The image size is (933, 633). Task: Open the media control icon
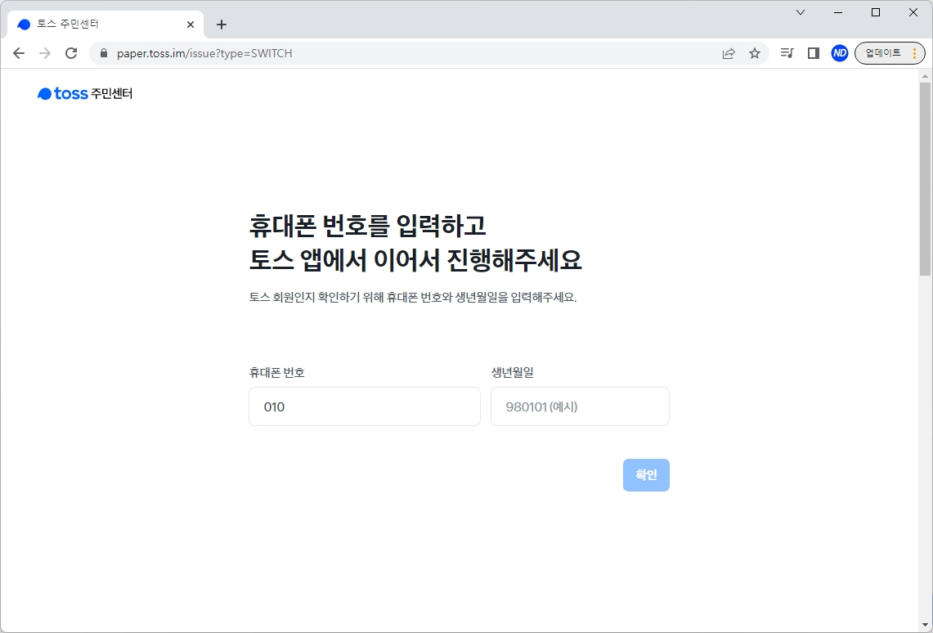point(787,53)
